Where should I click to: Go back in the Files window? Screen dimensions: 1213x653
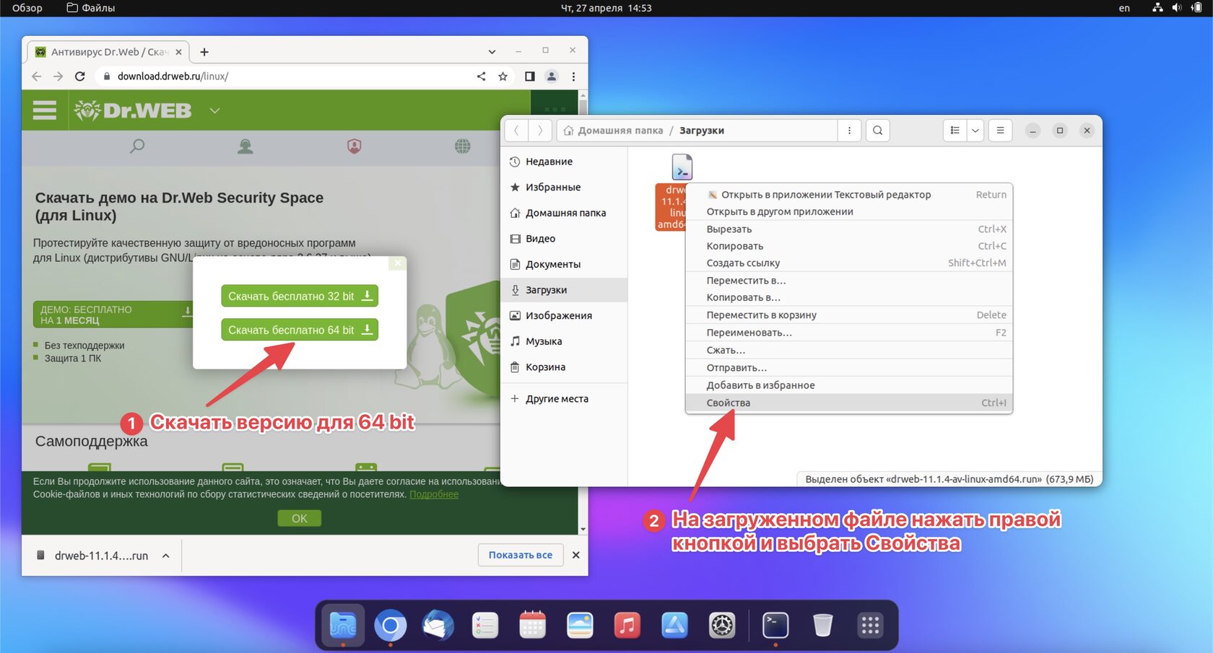pyautogui.click(x=516, y=131)
